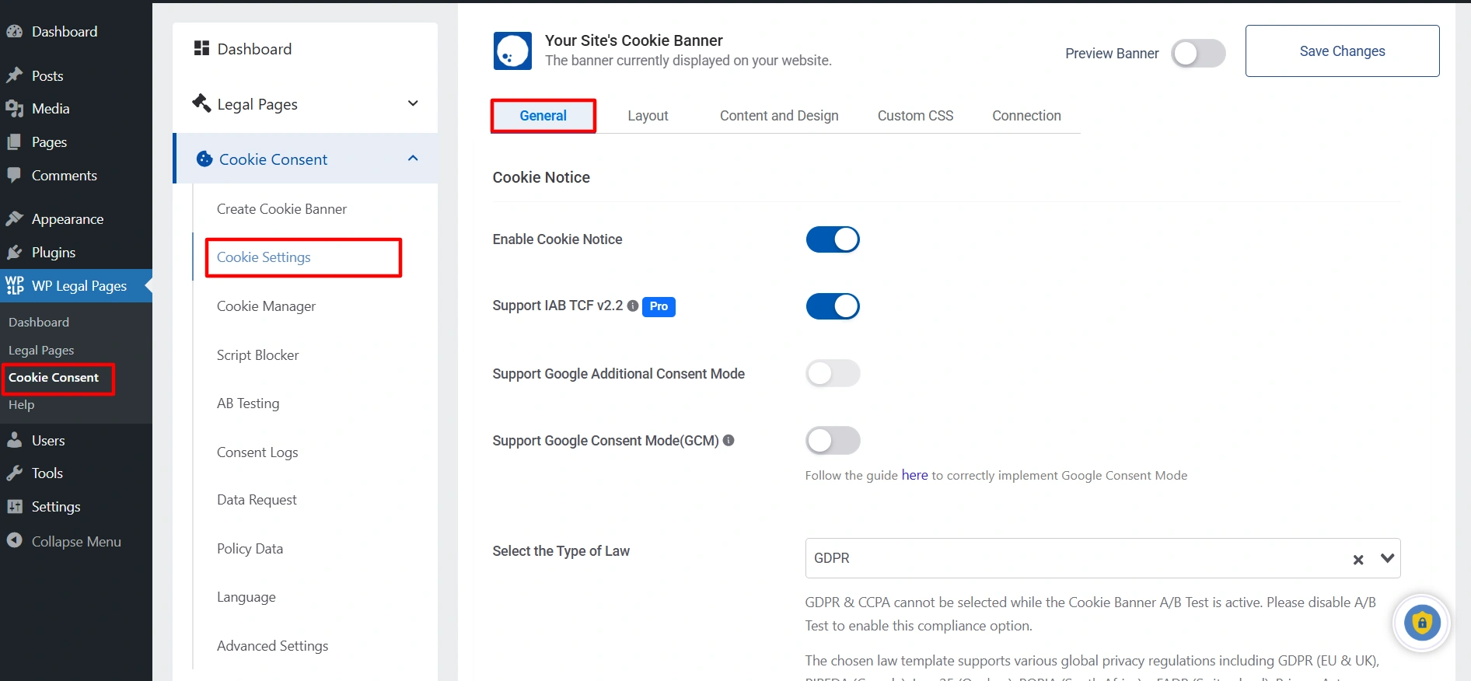Viewport: 1471px width, 681px height.
Task: Click the info icon next to Google Consent Mode(GCM)
Action: [729, 440]
